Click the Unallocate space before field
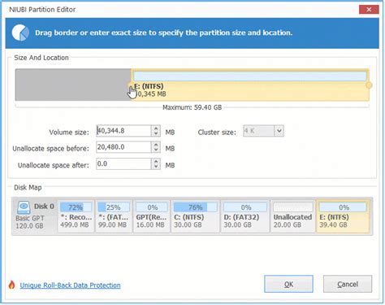The width and height of the screenshot is (385, 305). pos(123,147)
